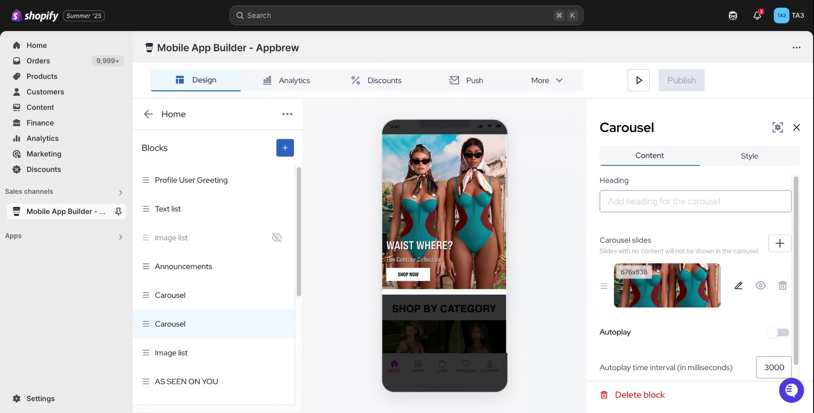Delete the carousel slide with trash icon

(783, 285)
